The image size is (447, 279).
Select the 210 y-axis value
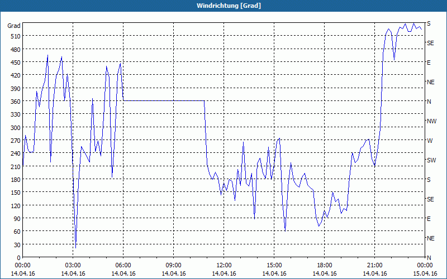click(16, 166)
